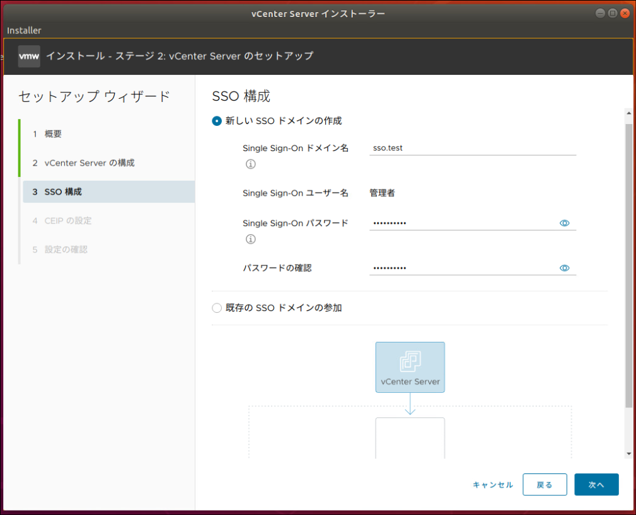Maximize the installer window

coord(613,13)
